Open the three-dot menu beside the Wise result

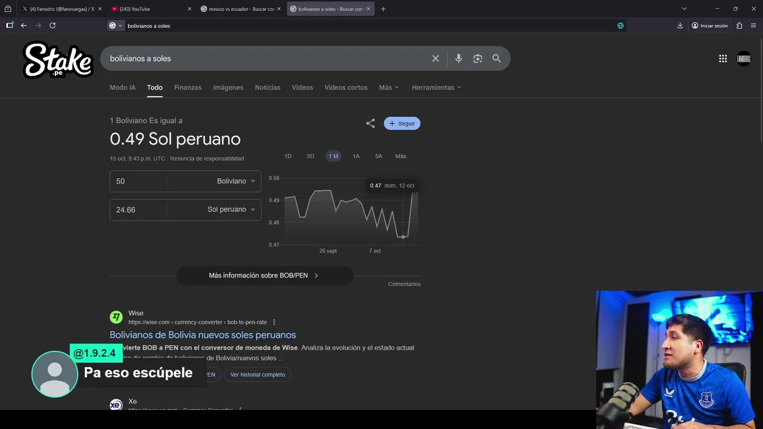click(x=274, y=322)
